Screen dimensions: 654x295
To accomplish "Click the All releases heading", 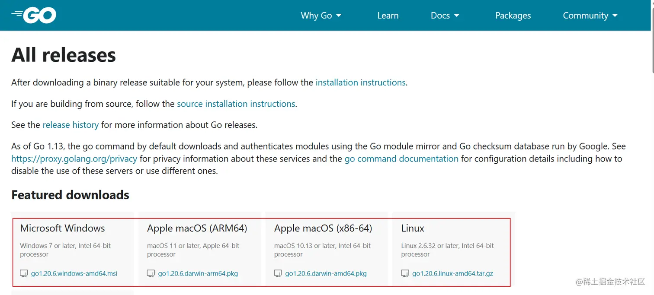I will 64,55.
